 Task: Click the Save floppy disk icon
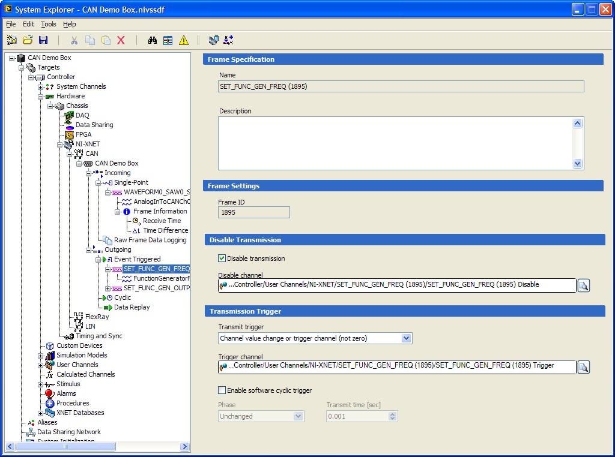pos(43,40)
